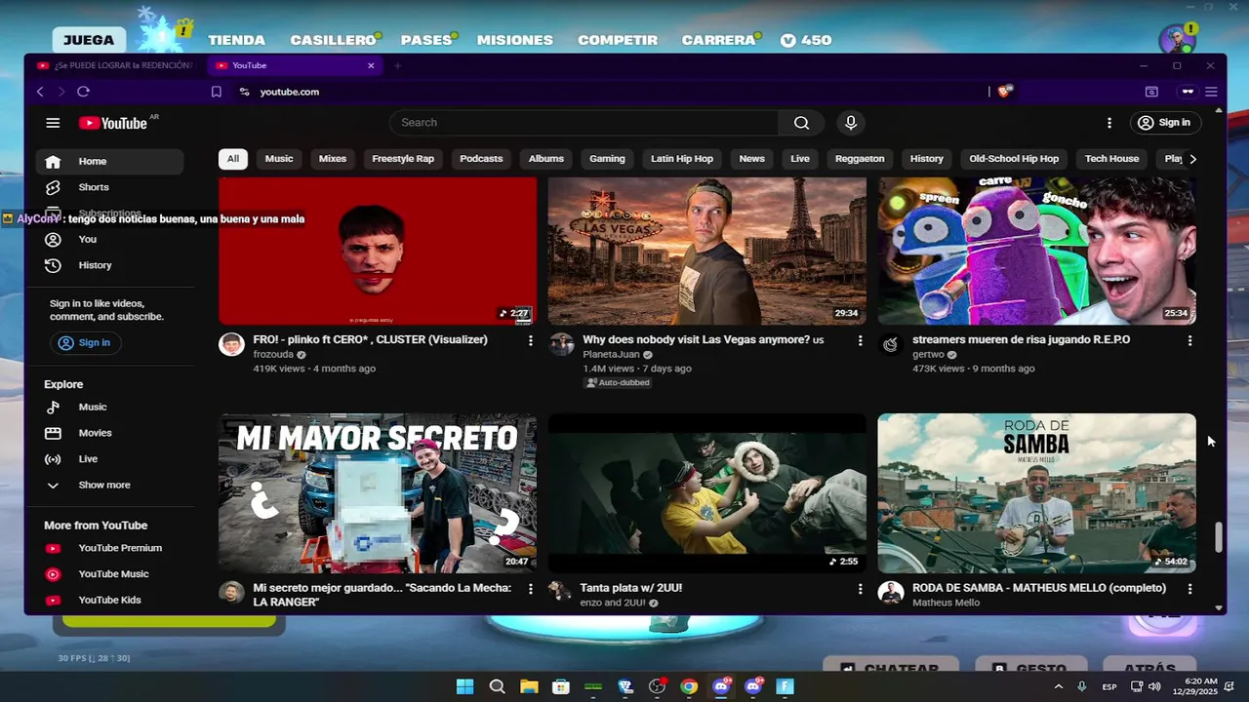This screenshot has height=702, width=1249.
Task: Show hidden system tray icons chevron
Action: coord(1058,686)
